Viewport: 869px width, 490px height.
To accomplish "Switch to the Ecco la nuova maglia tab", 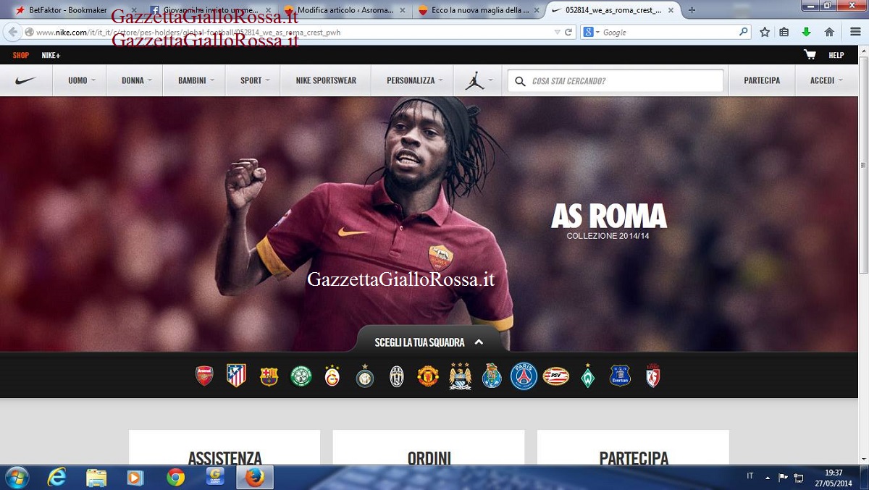I will point(477,10).
